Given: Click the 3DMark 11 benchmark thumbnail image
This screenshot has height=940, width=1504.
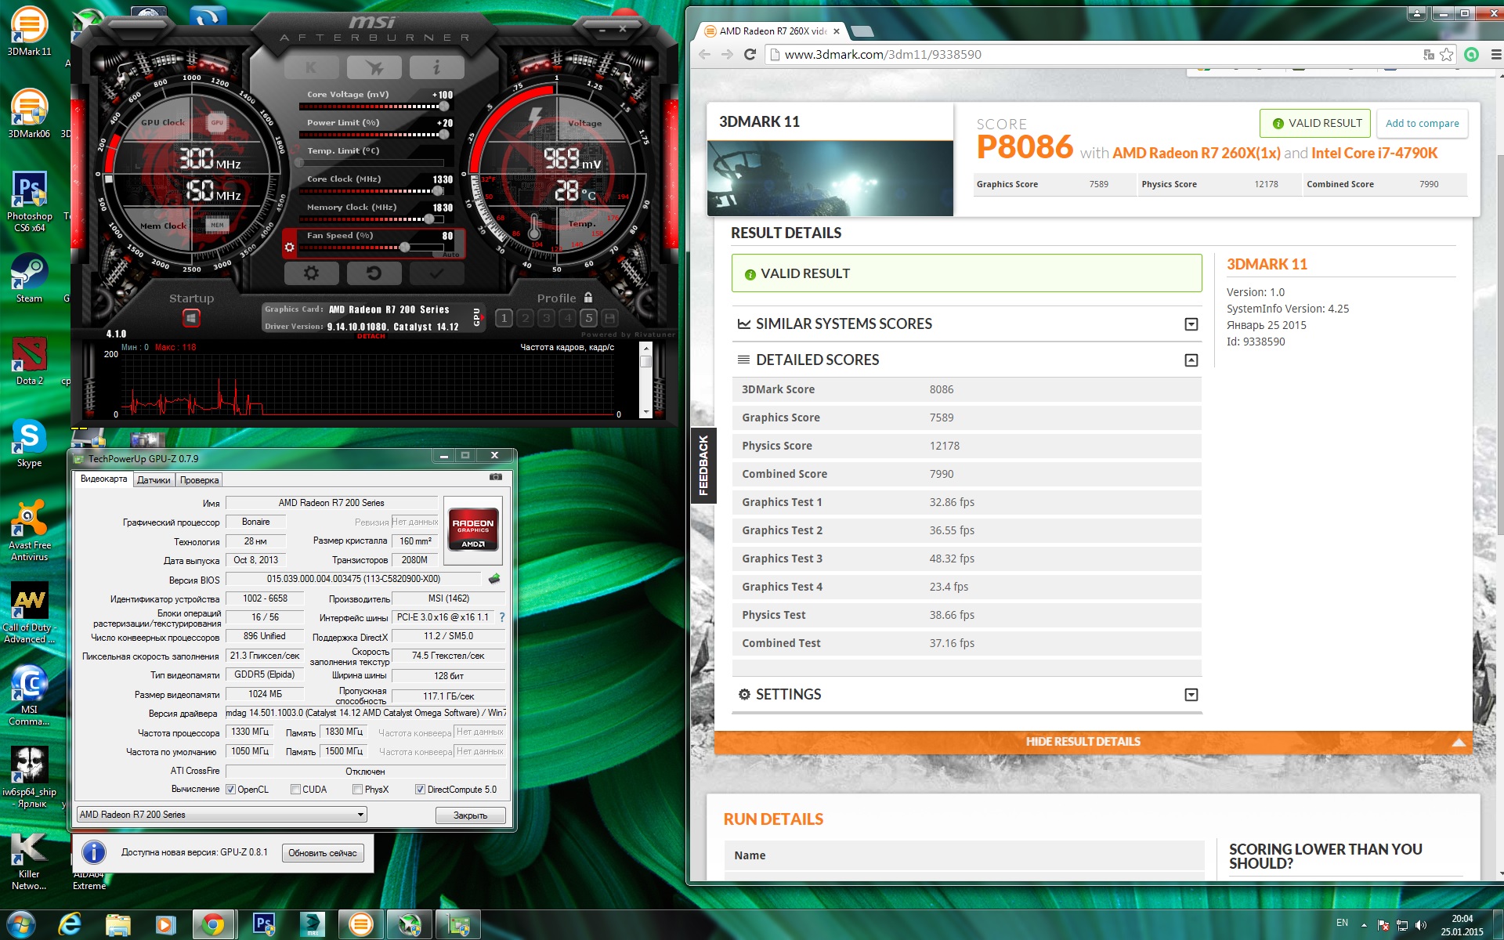Looking at the screenshot, I should 830,179.
